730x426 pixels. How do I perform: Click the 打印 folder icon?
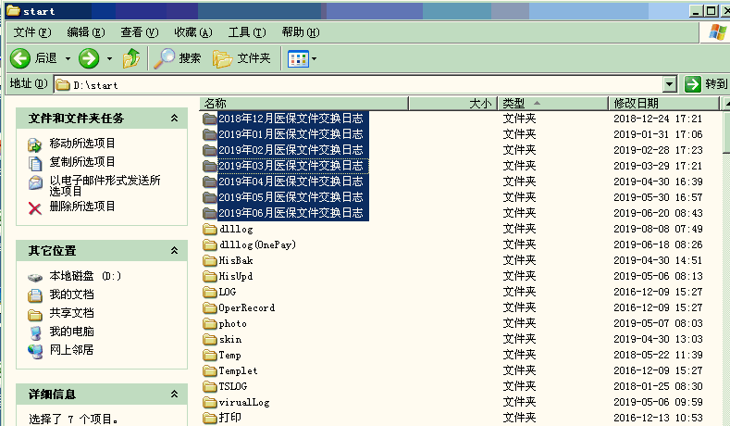tap(210, 418)
